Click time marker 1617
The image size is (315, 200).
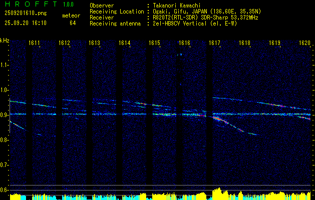(214, 42)
